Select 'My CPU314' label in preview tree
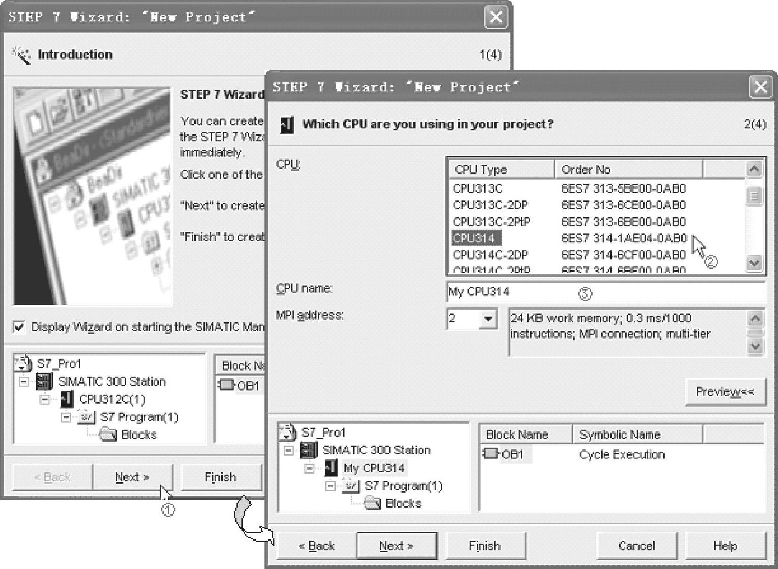This screenshot has width=778, height=569. click(374, 468)
